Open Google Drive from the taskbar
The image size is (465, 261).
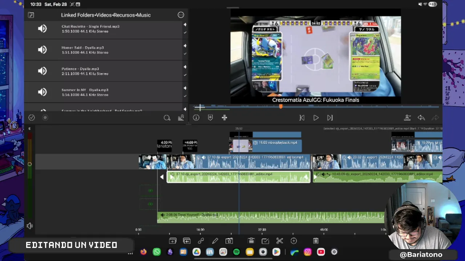[x=197, y=252]
